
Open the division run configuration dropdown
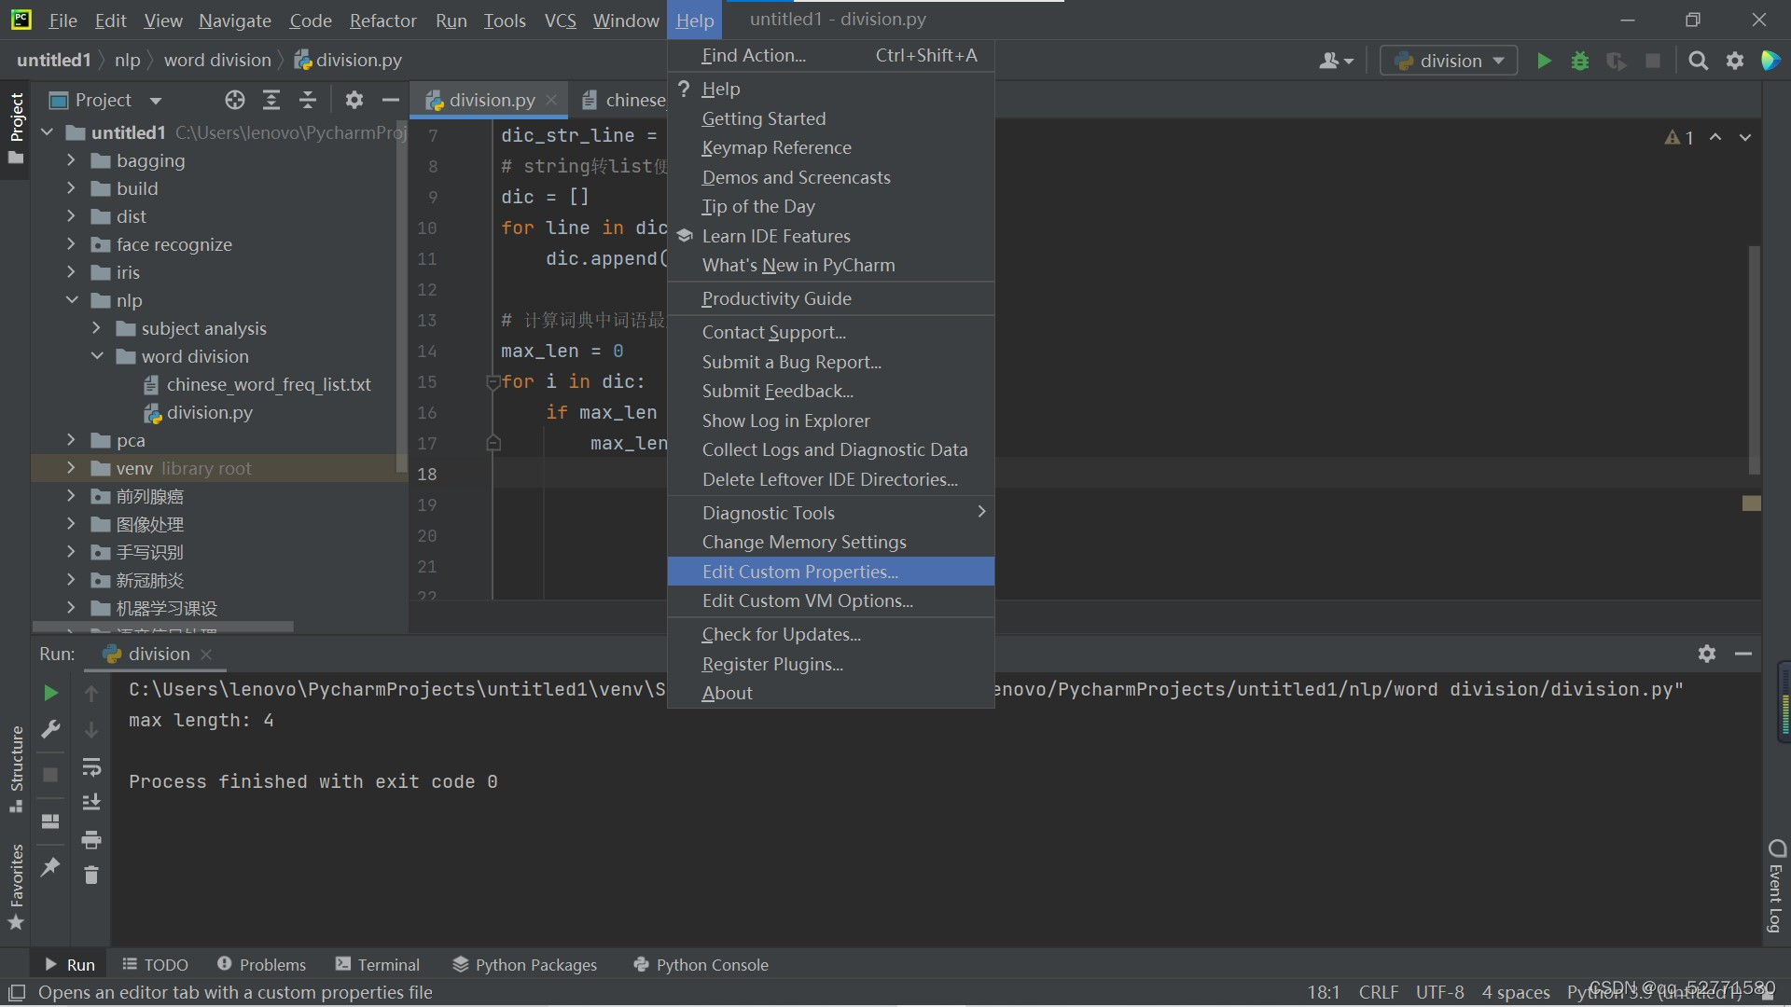tap(1449, 61)
